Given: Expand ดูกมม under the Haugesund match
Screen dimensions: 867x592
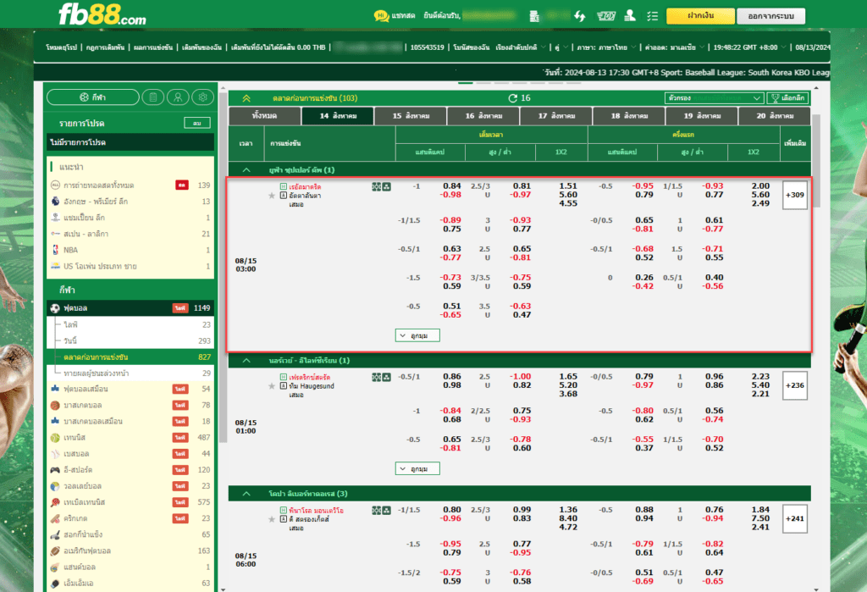Looking at the screenshot, I should (417, 468).
